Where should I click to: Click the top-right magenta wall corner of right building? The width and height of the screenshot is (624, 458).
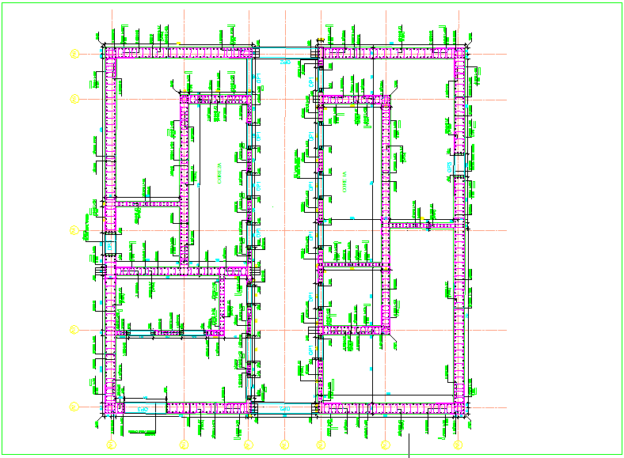(461, 52)
